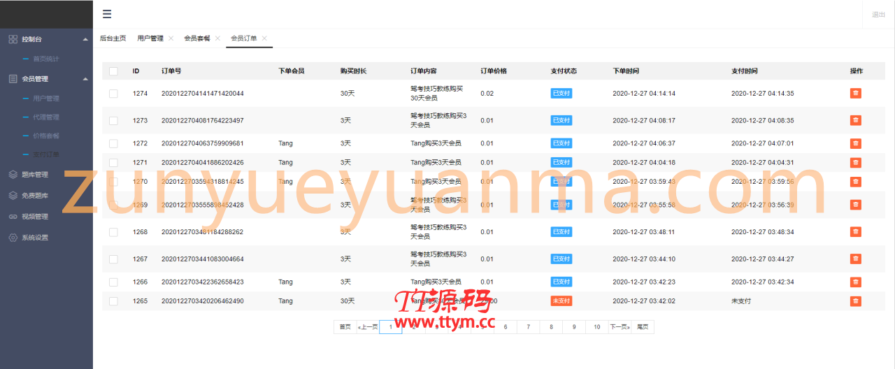The width and height of the screenshot is (895, 369).
Task: Tick the checkbox for order 1274
Action: click(113, 93)
